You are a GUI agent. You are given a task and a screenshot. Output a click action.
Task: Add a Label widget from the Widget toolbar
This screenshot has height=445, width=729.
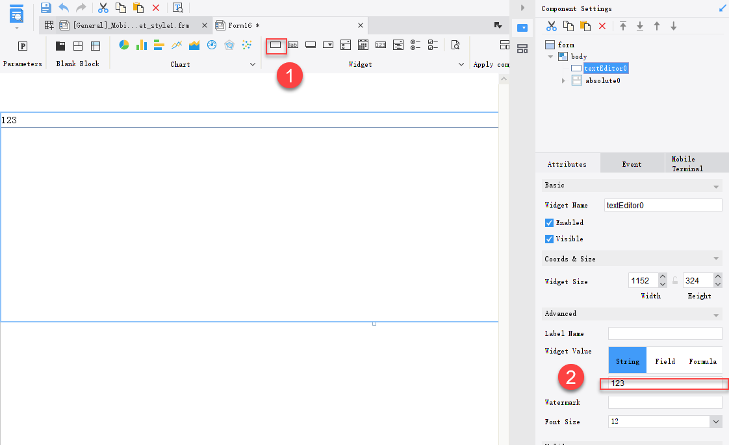tap(293, 45)
